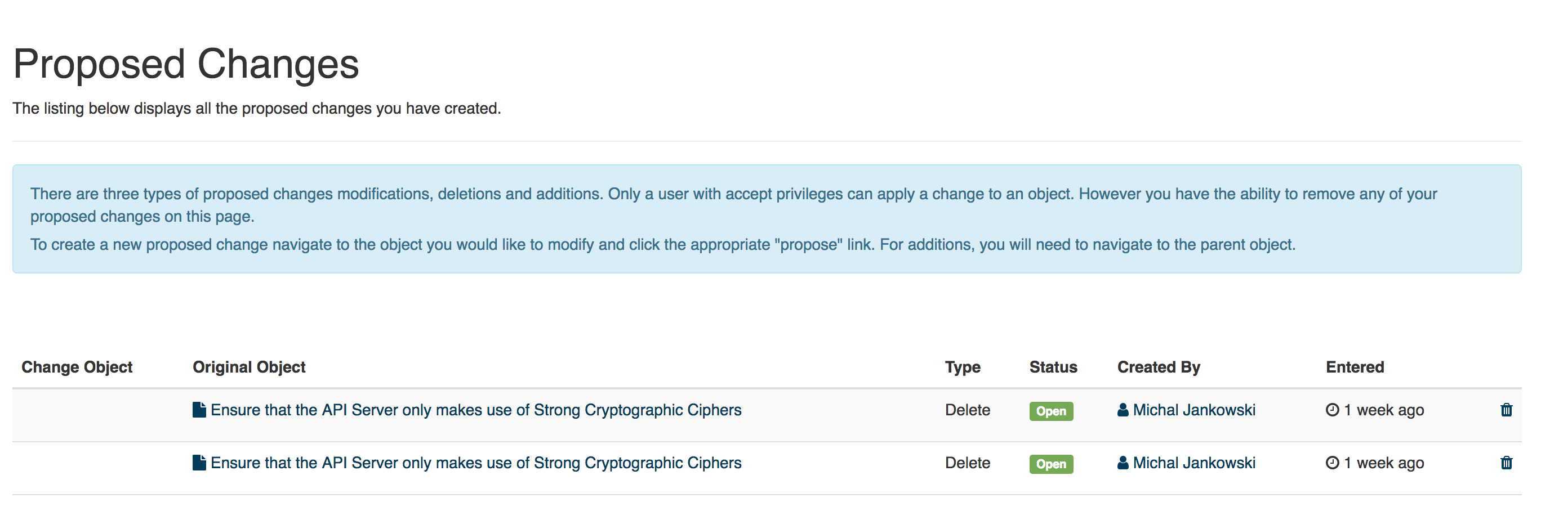The width and height of the screenshot is (1541, 511).
Task: Click the Open status badge in second row
Action: 1051,464
